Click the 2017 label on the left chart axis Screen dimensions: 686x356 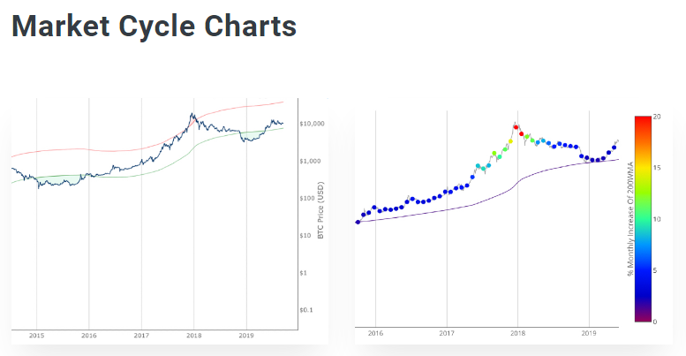click(141, 336)
